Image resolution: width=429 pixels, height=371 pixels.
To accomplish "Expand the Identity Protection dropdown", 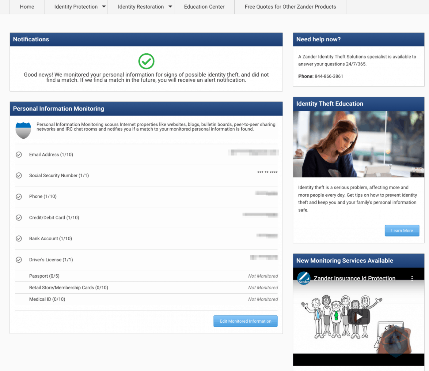I will 76,7.
